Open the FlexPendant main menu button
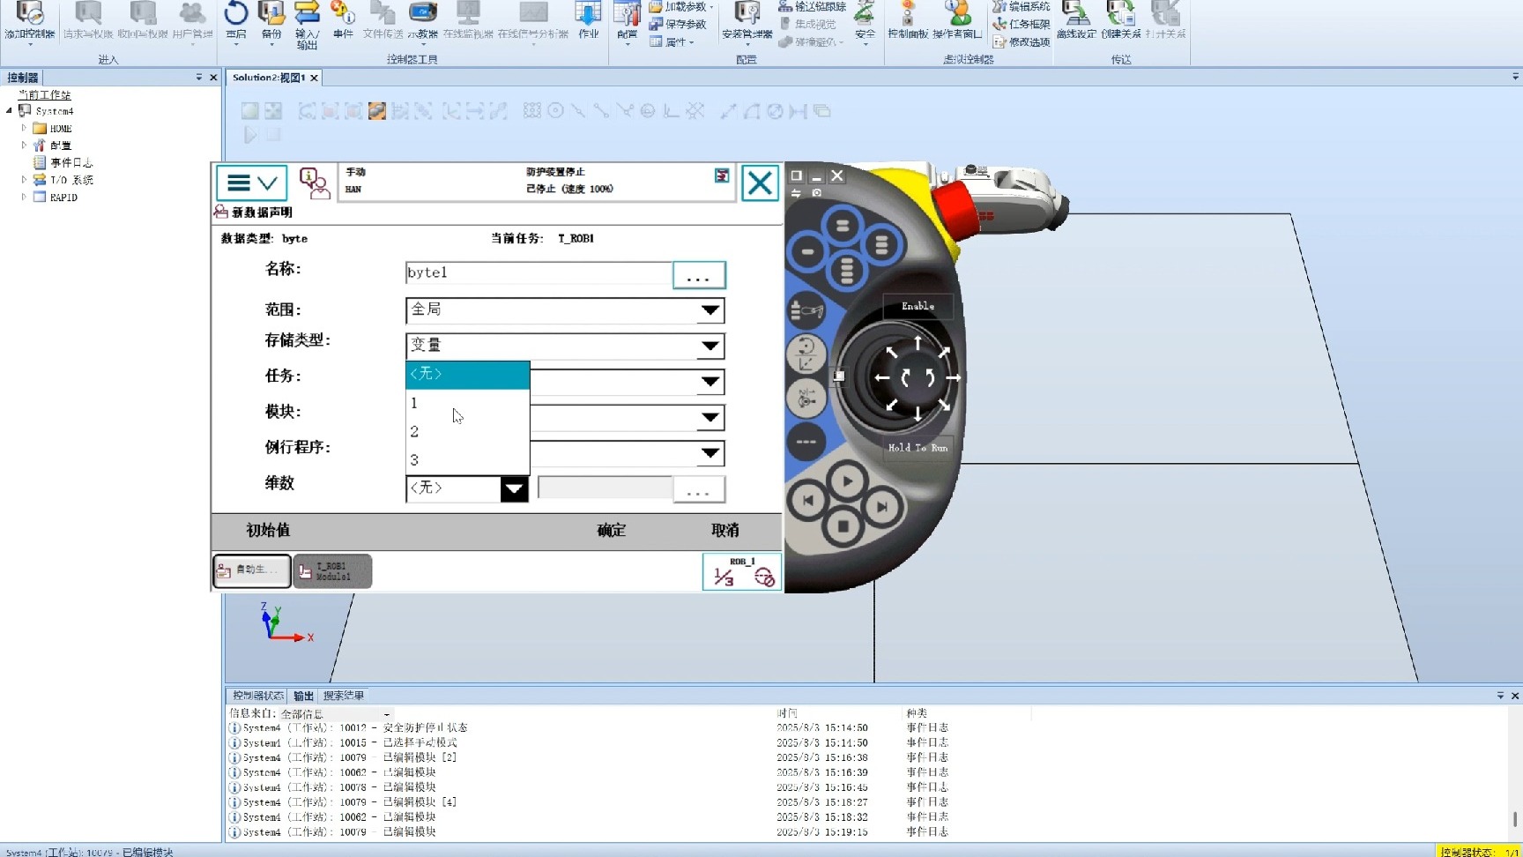The width and height of the screenshot is (1523, 857). point(251,183)
